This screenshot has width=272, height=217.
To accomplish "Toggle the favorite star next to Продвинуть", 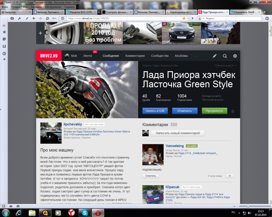I will coord(233,111).
